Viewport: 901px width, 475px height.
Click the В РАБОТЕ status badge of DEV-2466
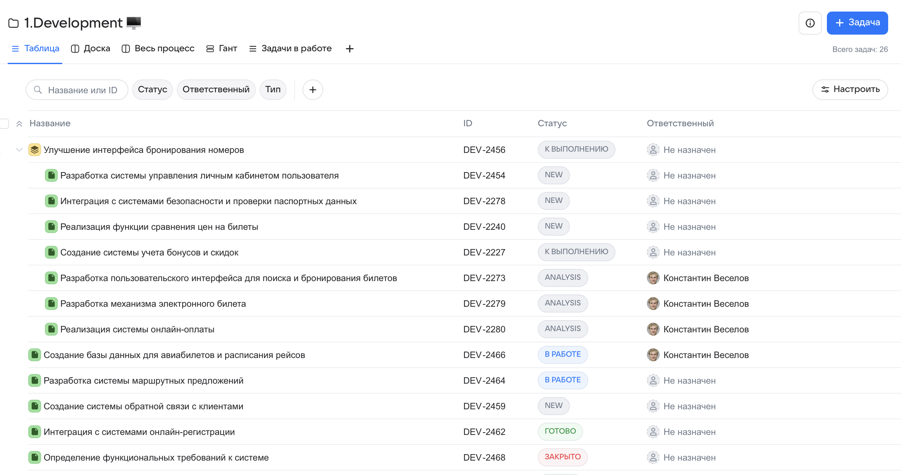(x=562, y=354)
